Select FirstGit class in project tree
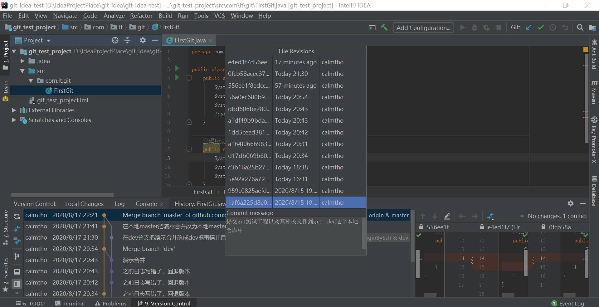 pos(63,90)
